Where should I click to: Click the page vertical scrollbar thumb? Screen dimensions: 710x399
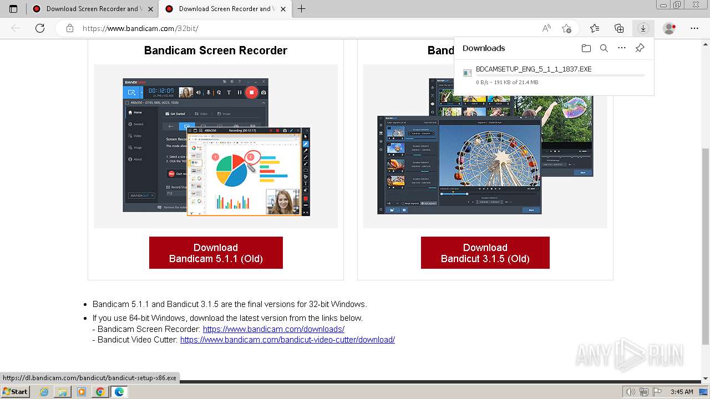pyautogui.click(x=706, y=245)
